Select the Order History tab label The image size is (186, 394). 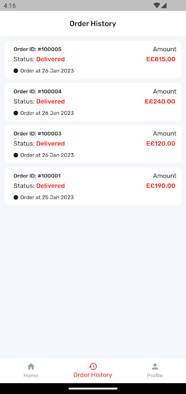tap(93, 375)
